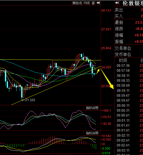
Task: Click the large yellow downward arrow annotation
Action: [x=107, y=78]
